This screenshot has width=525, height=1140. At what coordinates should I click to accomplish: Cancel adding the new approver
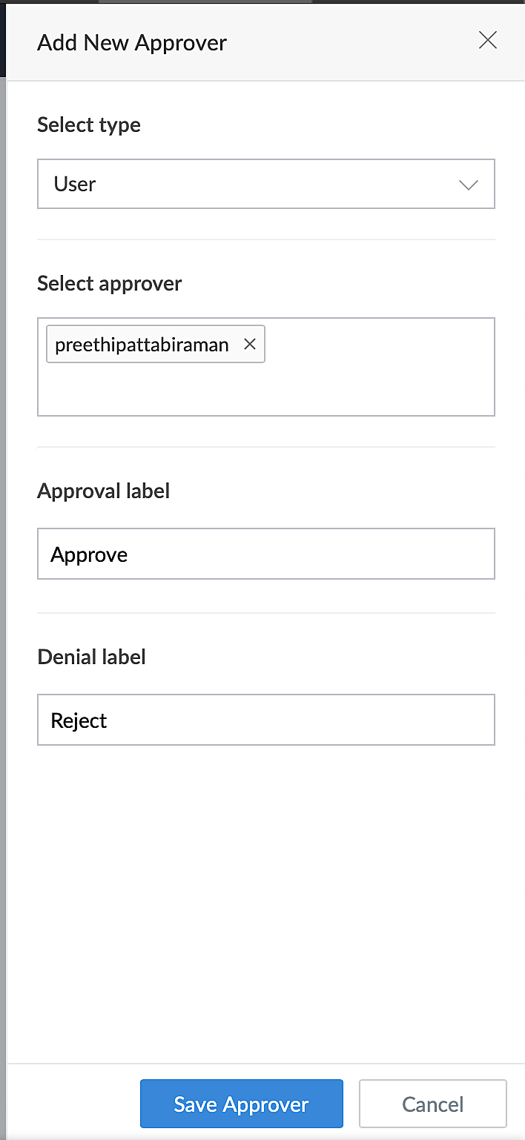coord(432,1104)
